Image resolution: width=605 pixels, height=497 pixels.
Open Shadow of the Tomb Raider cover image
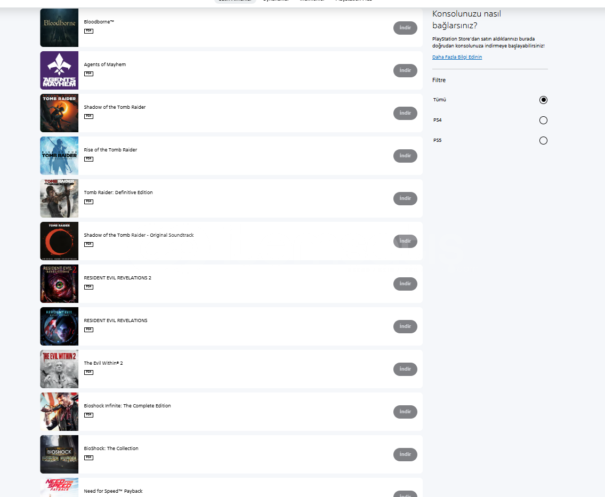pos(59,113)
